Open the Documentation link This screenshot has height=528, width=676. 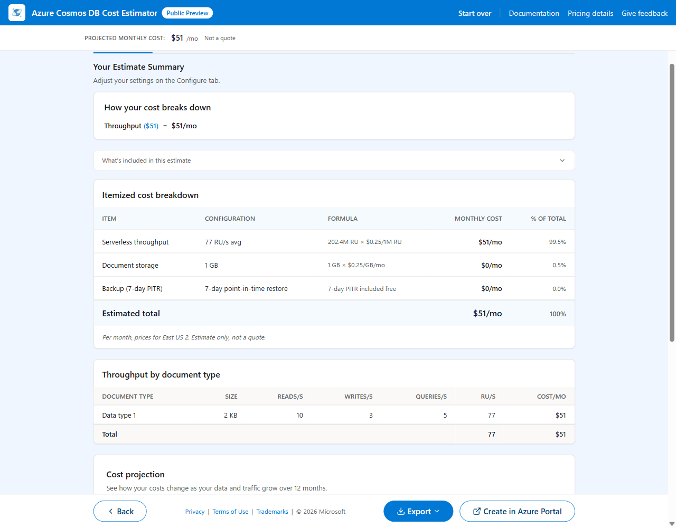[534, 13]
